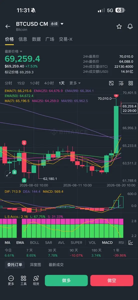Tap 24h成交额 value 14.91亿
138x300 pixels.
click(x=127, y=72)
